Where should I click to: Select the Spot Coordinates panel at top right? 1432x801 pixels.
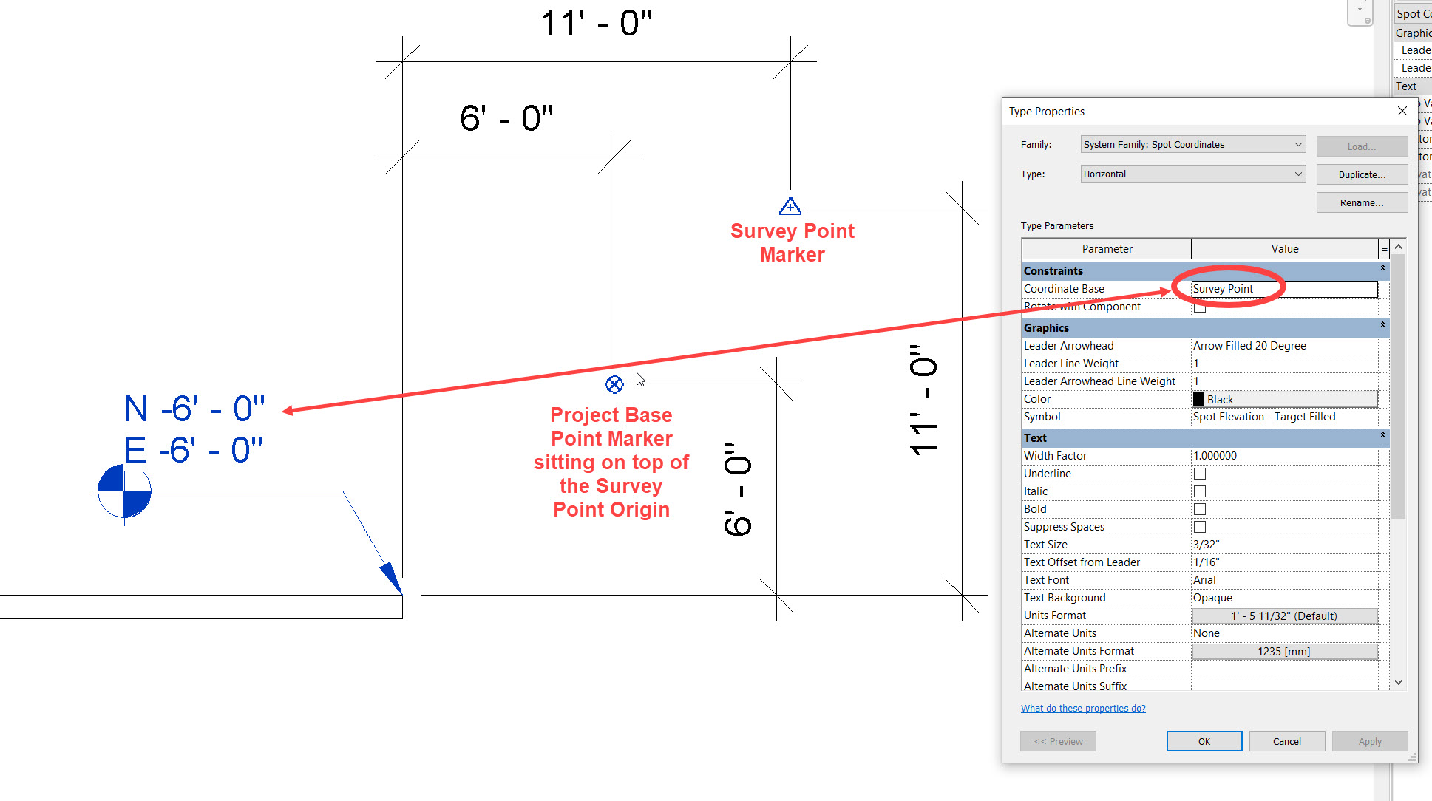[x=1413, y=13]
